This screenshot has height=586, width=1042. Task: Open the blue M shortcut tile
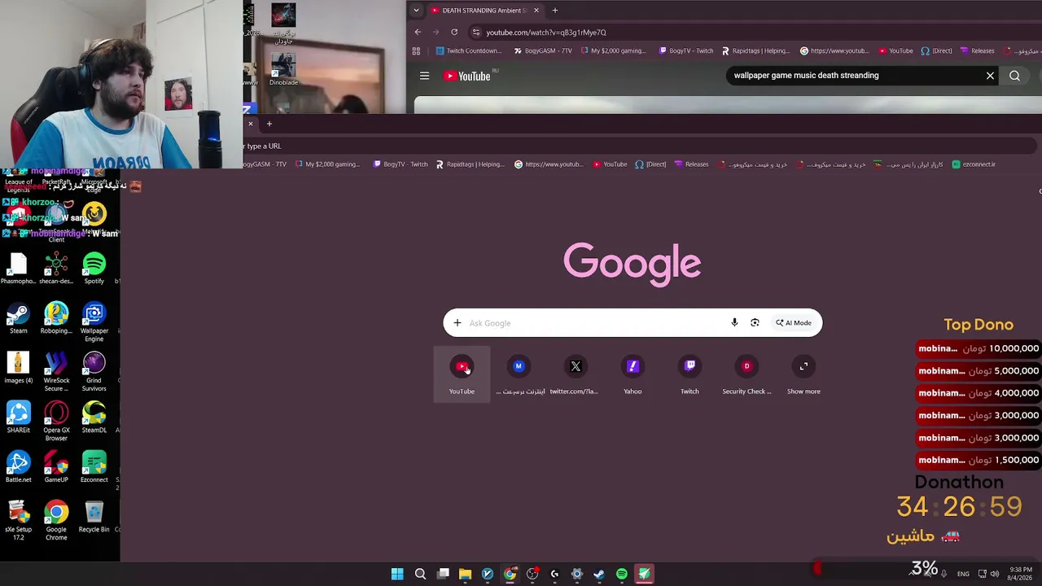coord(519,374)
